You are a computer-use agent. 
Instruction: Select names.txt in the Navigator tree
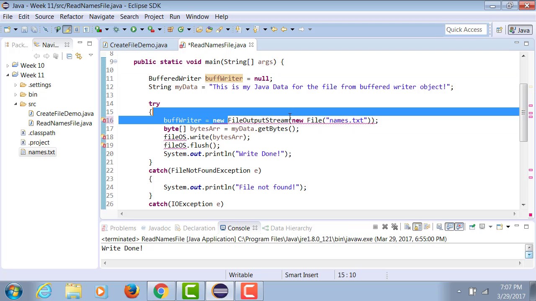(x=41, y=152)
